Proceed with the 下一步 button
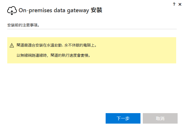Screen dimensions: 184x130 [123, 118]
